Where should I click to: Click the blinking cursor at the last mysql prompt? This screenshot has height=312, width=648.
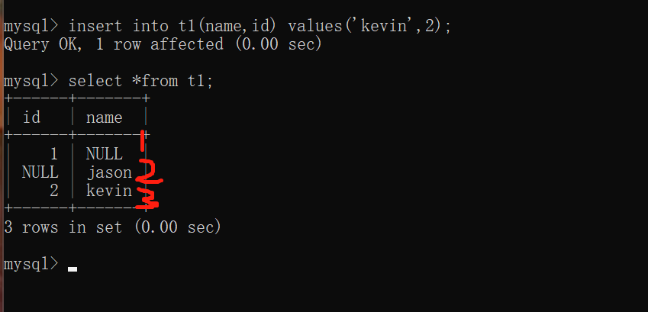(x=73, y=268)
